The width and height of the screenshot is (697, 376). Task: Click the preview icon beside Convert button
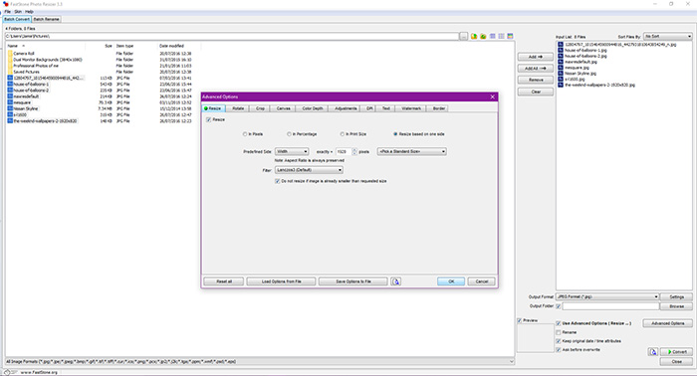point(652,351)
